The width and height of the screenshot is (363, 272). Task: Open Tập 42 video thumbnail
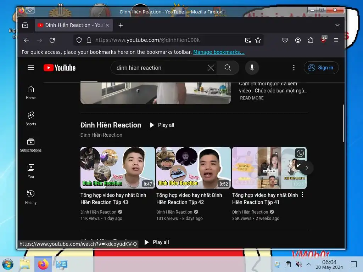pos(194,168)
